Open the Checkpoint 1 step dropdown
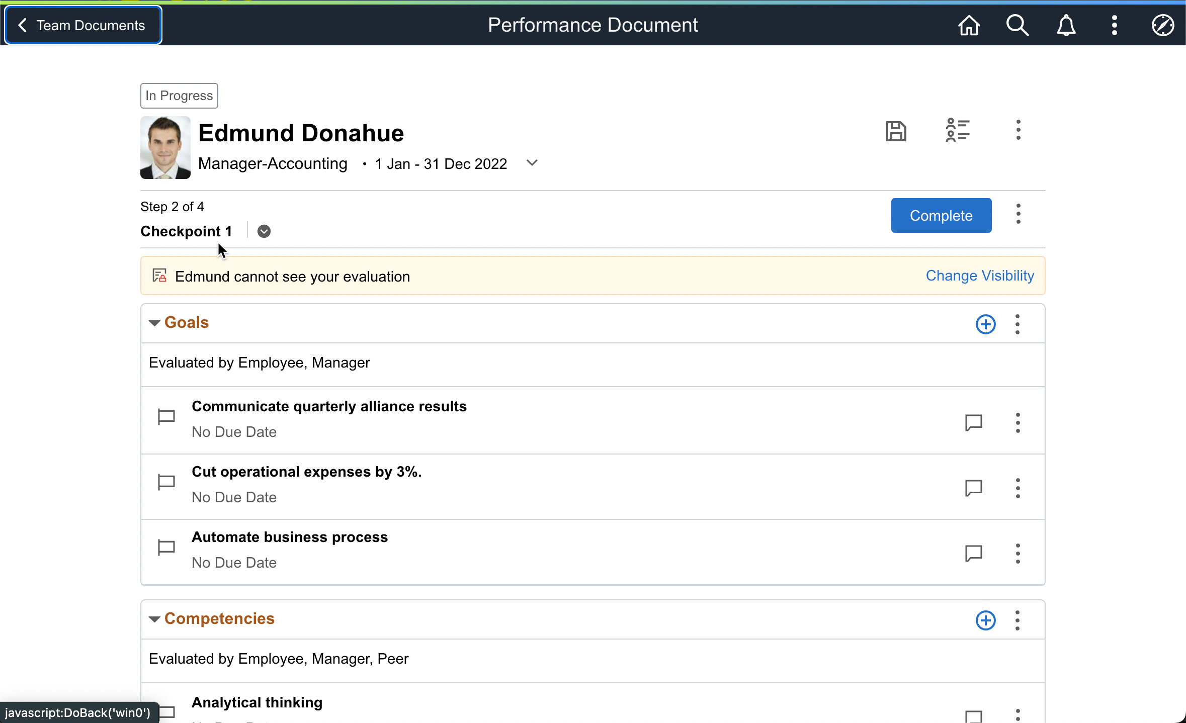 (264, 231)
